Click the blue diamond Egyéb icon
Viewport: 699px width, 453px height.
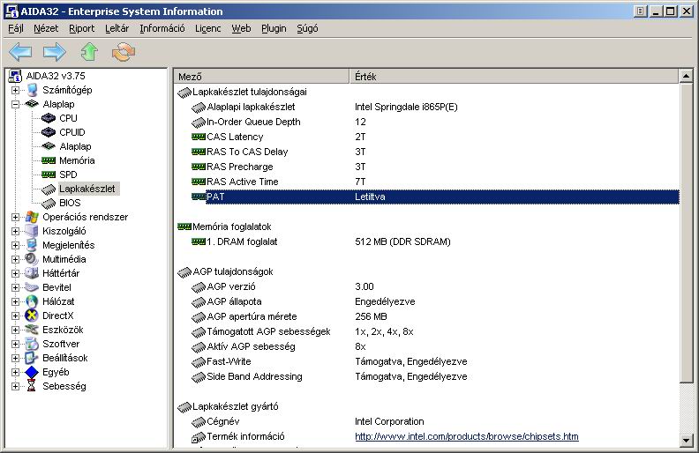(32, 372)
